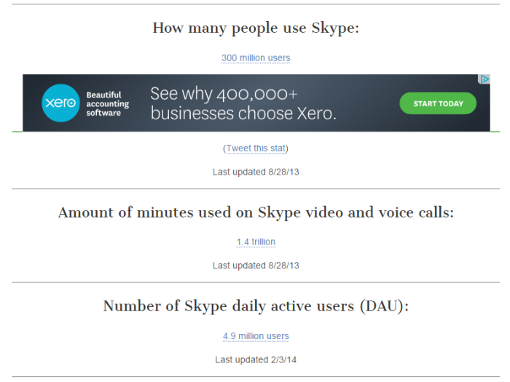The width and height of the screenshot is (510, 382).
Task: Click divider line above daily active users heading
Action: 256,282
